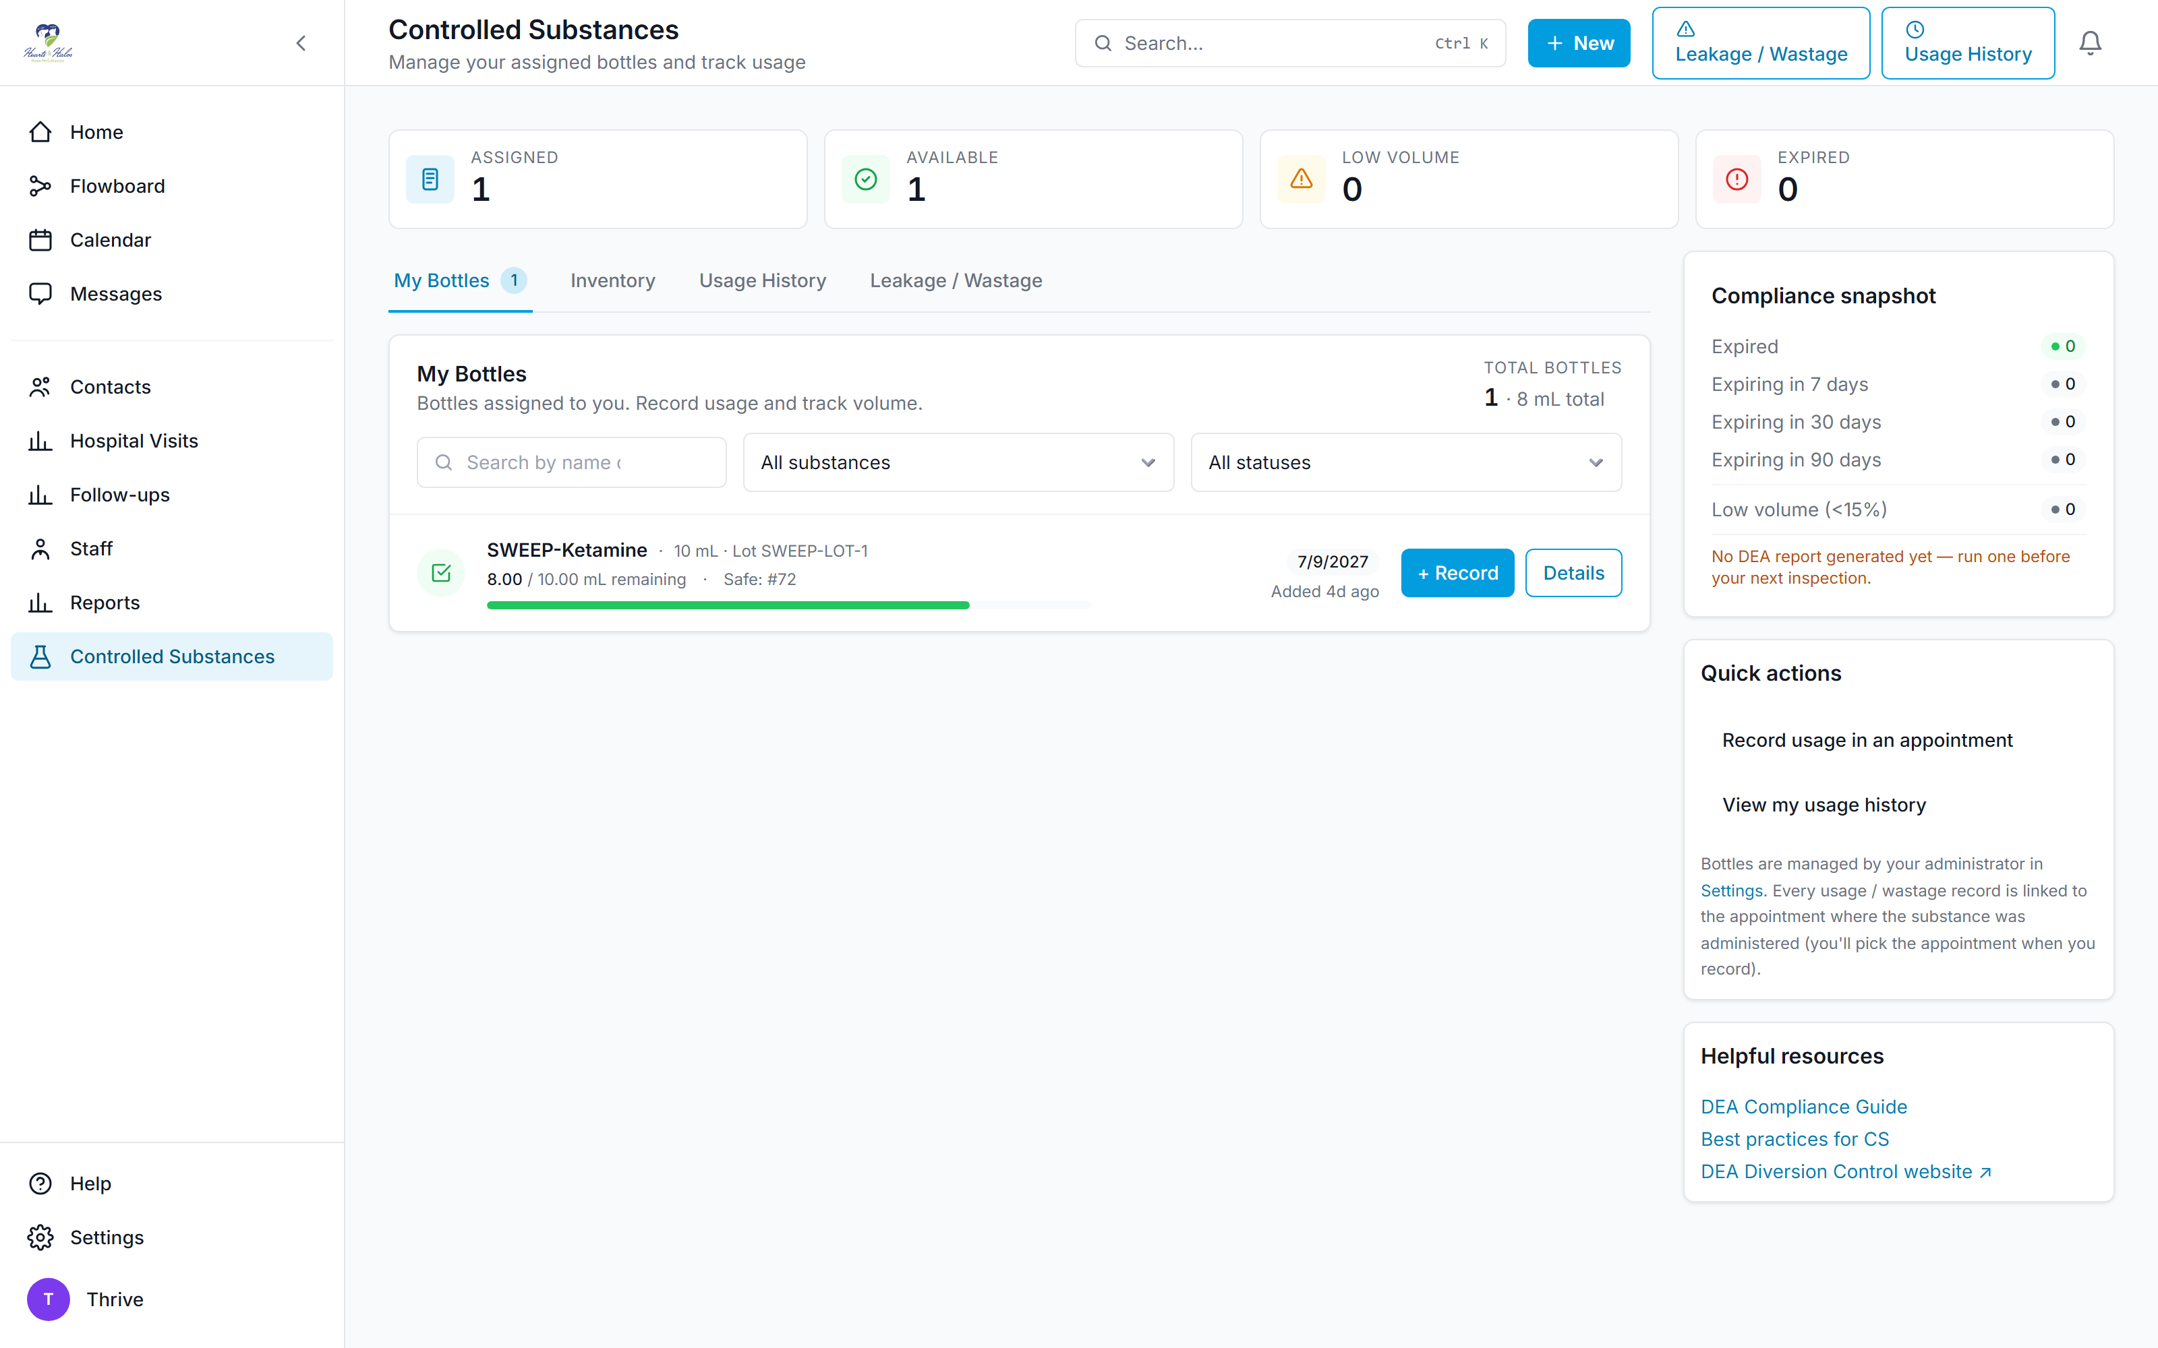Click SWEEP-Ketamine bottle name

point(566,550)
